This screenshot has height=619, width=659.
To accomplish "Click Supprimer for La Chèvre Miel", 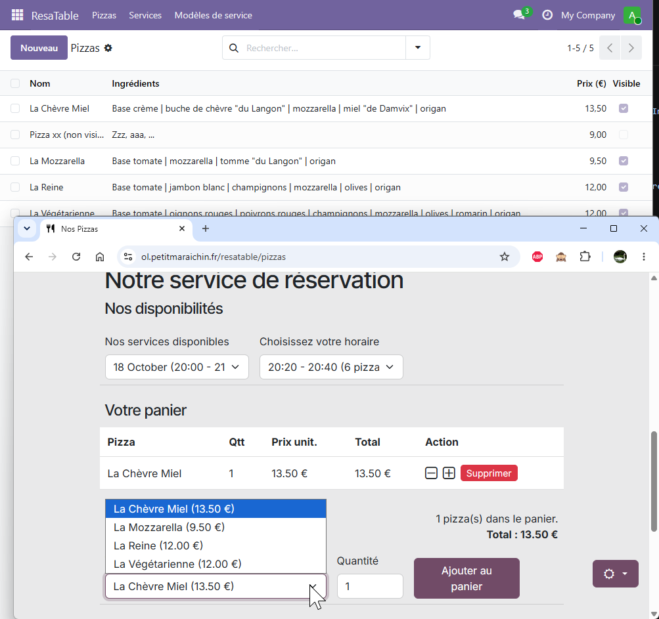I will coord(489,473).
